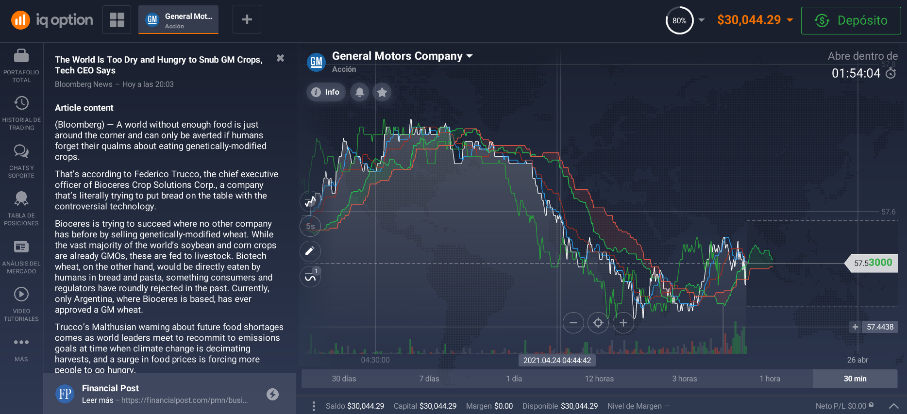The width and height of the screenshot is (907, 414).
Task: Click the GM logo in chart header
Action: pos(316,62)
